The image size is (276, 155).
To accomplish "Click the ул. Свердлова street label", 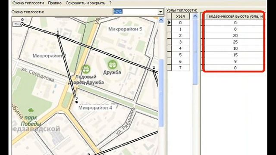I will (x=38, y=74).
